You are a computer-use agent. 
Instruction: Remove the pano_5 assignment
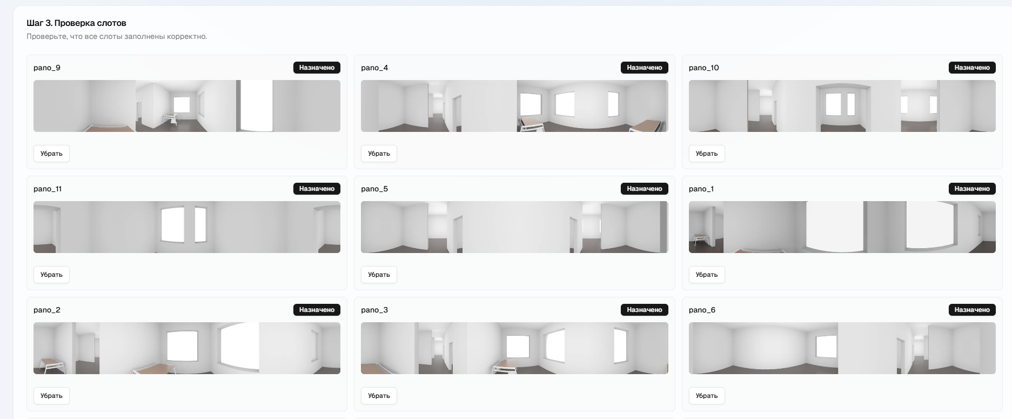(x=379, y=275)
